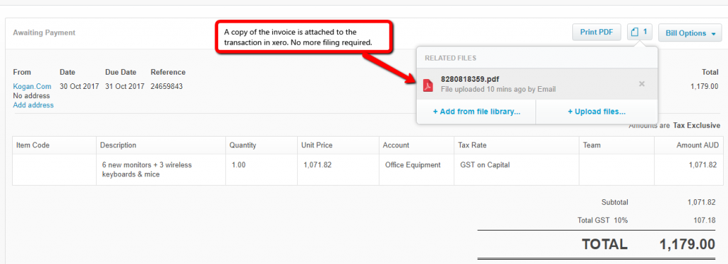Open the 8280818359.pdf file name

point(470,79)
